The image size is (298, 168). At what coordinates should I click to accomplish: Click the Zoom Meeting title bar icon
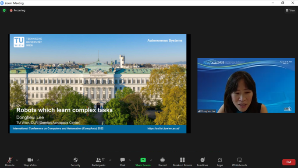point(2,3)
